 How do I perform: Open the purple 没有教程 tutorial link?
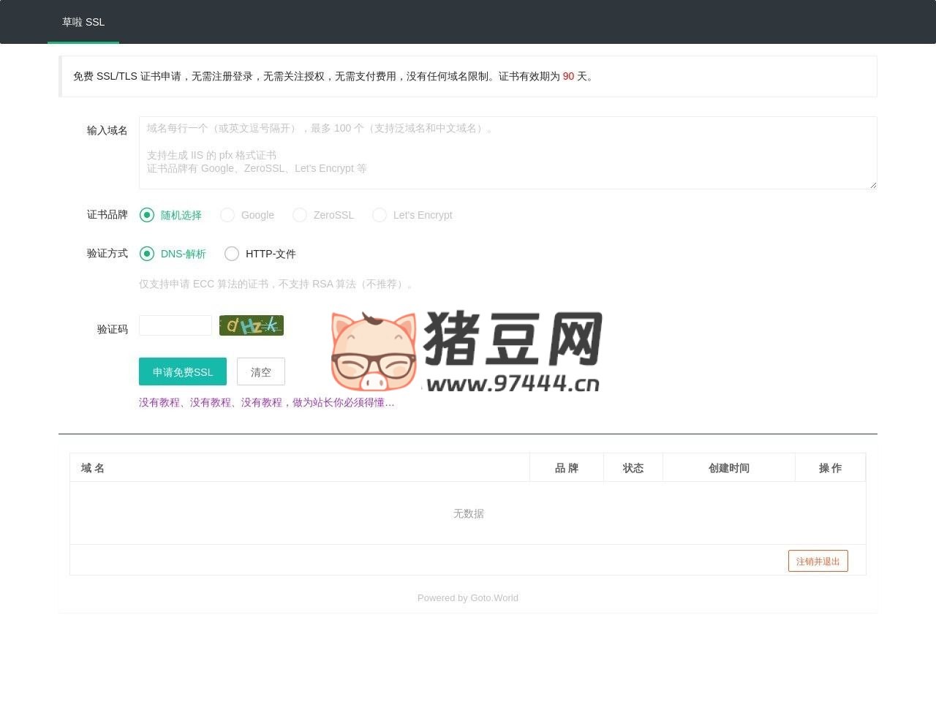(266, 403)
